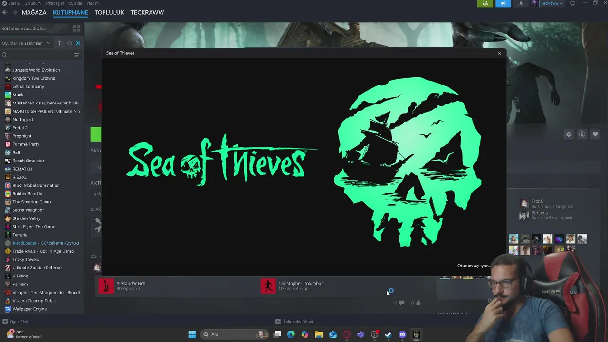
Task: Open the blue announcements megaphone button
Action: [x=503, y=3]
